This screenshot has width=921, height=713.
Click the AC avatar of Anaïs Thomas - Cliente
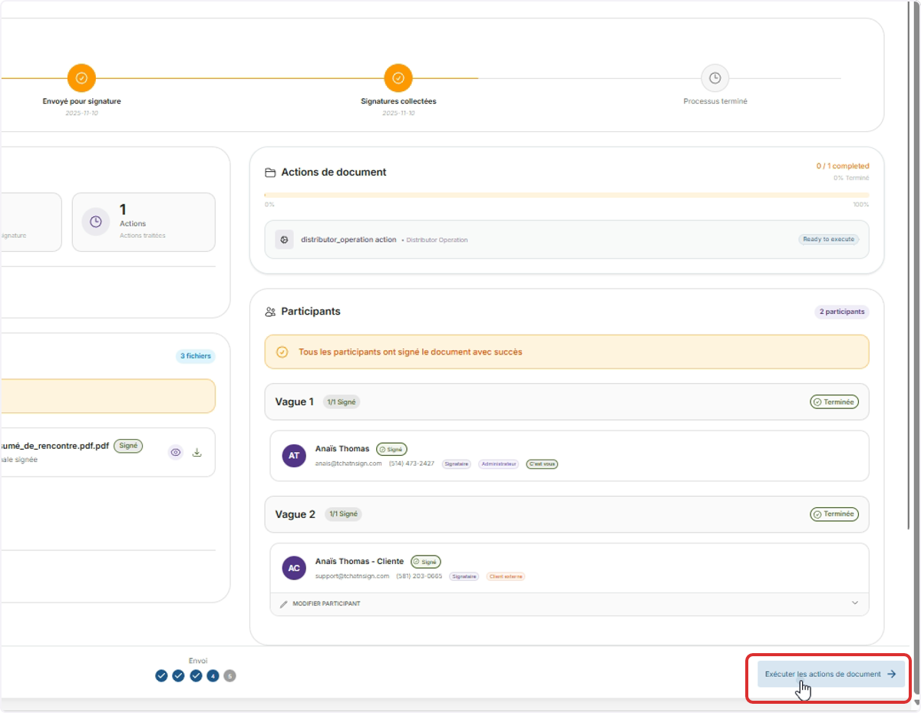295,568
